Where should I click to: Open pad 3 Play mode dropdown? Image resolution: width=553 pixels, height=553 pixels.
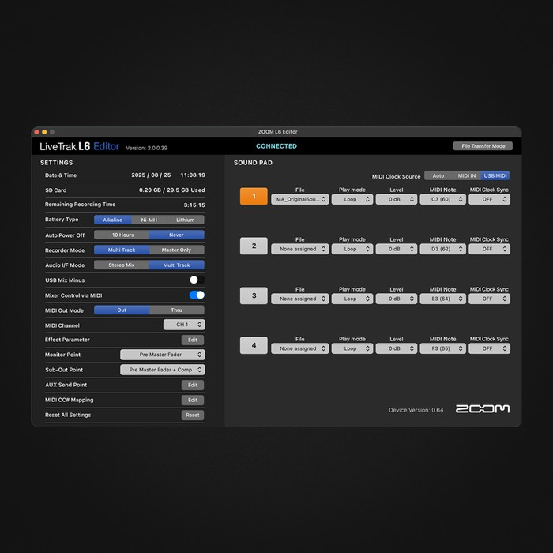click(352, 299)
